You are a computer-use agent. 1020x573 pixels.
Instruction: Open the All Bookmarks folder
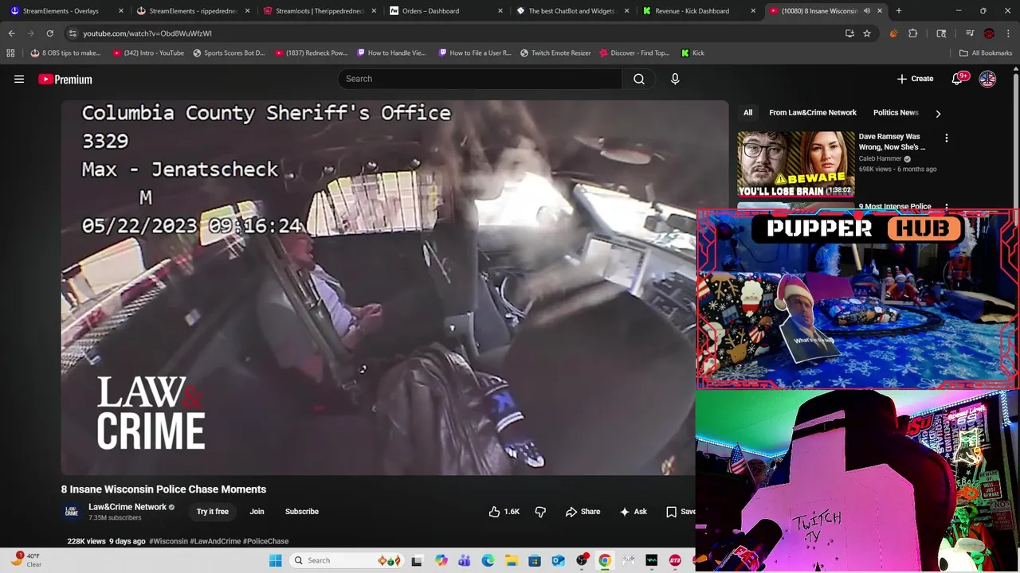click(986, 53)
